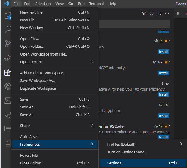Click the filter extensions funnel icon
This screenshot has height=168, width=187.
pyautogui.click(x=144, y=13)
